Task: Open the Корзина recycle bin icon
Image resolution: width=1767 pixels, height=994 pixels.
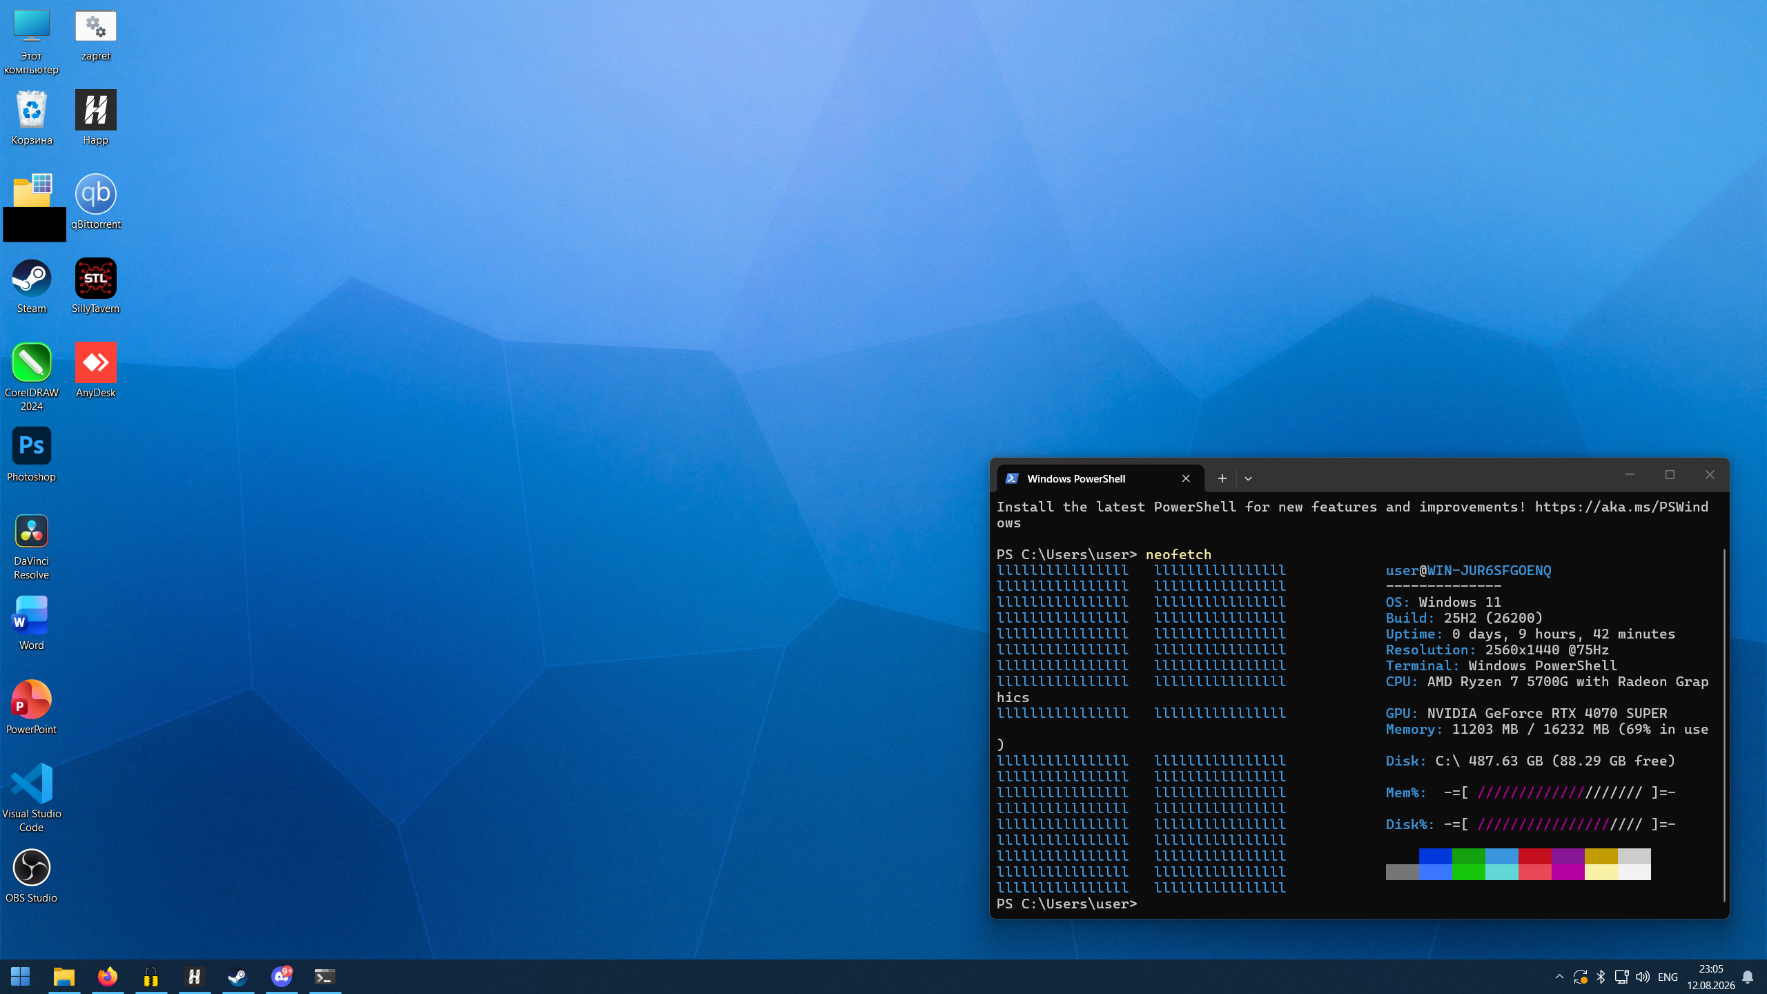Action: pyautogui.click(x=31, y=117)
